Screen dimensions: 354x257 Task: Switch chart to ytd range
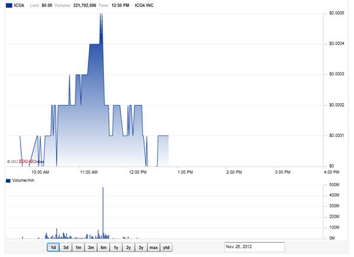166,248
